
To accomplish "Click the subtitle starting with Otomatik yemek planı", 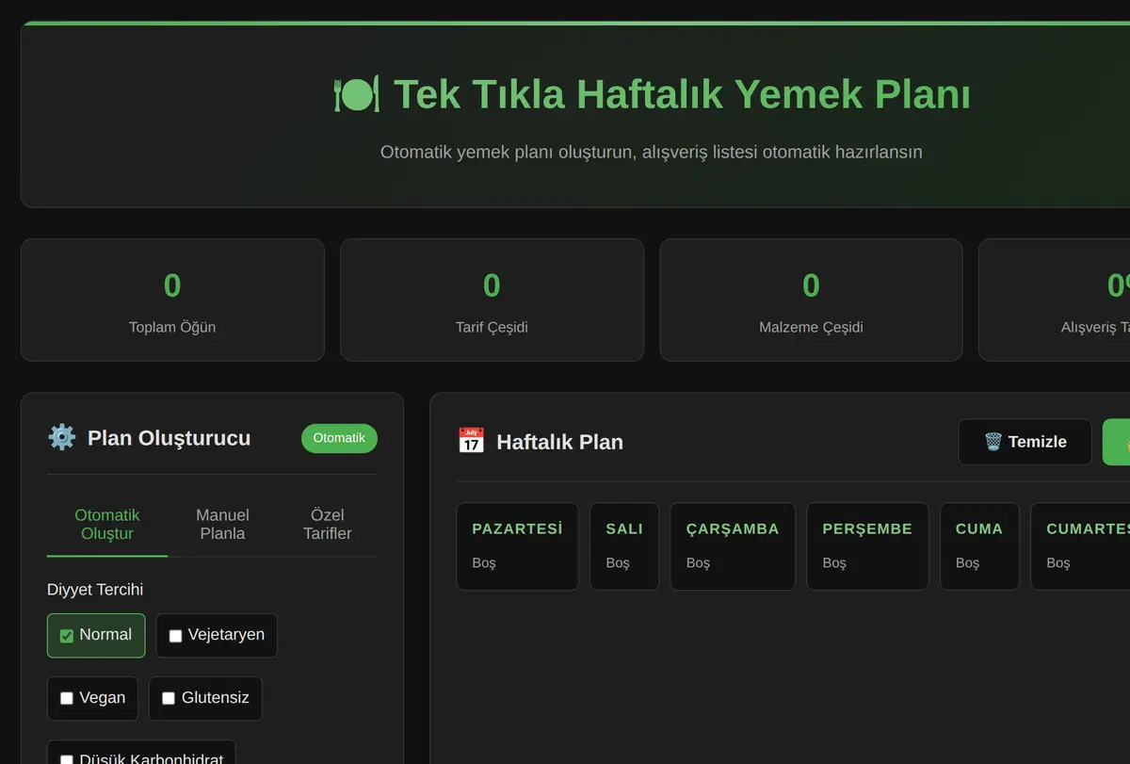I will pyautogui.click(x=651, y=152).
